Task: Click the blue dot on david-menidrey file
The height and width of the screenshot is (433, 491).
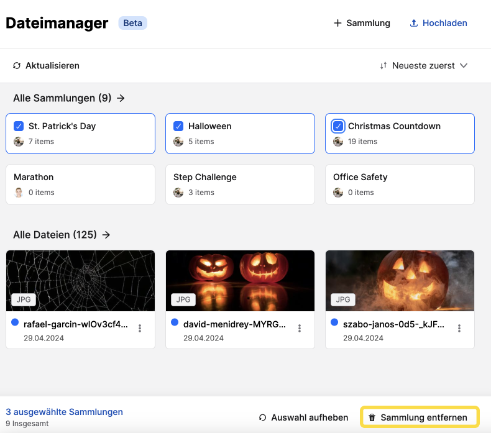Action: click(x=175, y=322)
